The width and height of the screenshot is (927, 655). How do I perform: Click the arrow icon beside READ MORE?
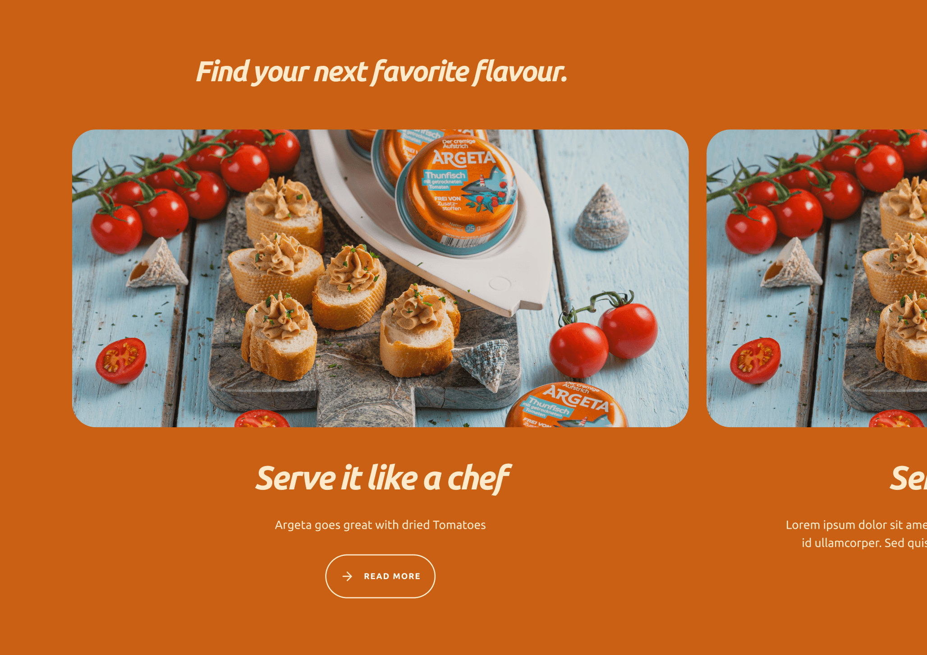[347, 576]
